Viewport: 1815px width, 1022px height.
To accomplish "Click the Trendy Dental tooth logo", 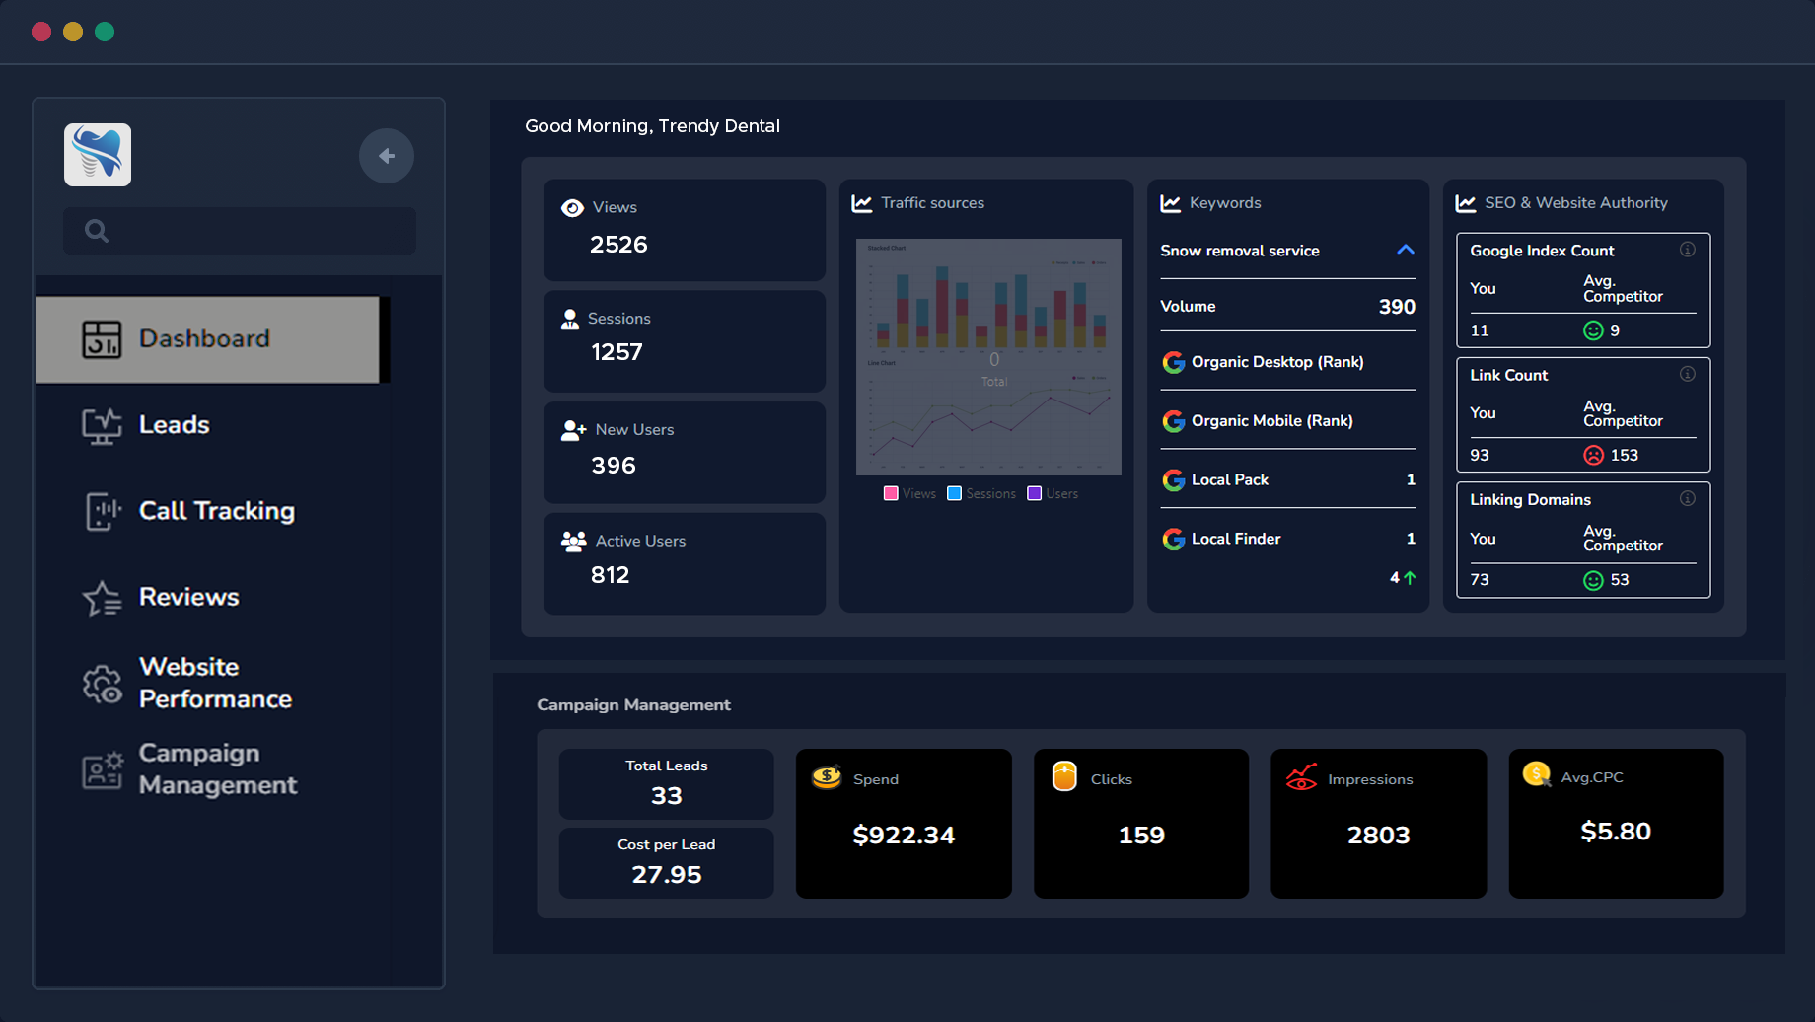I will pos(98,155).
